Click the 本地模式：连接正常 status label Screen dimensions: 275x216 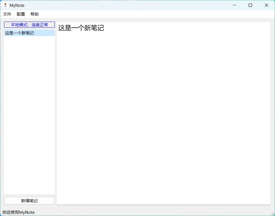click(29, 25)
